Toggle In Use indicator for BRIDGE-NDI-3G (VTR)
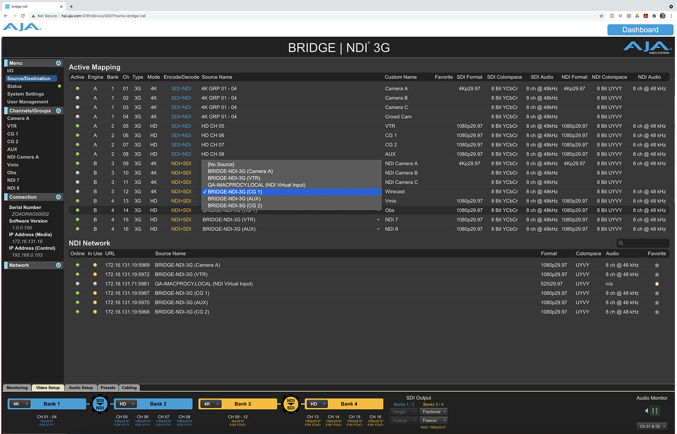 (95, 275)
